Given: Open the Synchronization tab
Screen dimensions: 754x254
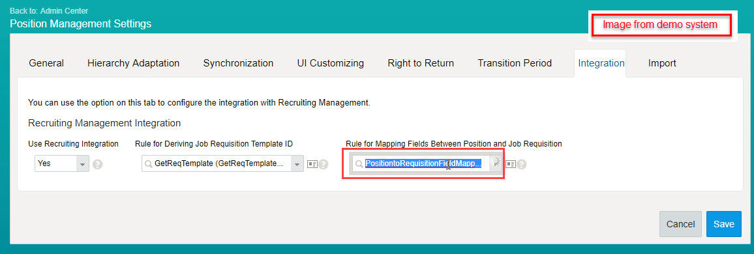Looking at the screenshot, I should (238, 63).
